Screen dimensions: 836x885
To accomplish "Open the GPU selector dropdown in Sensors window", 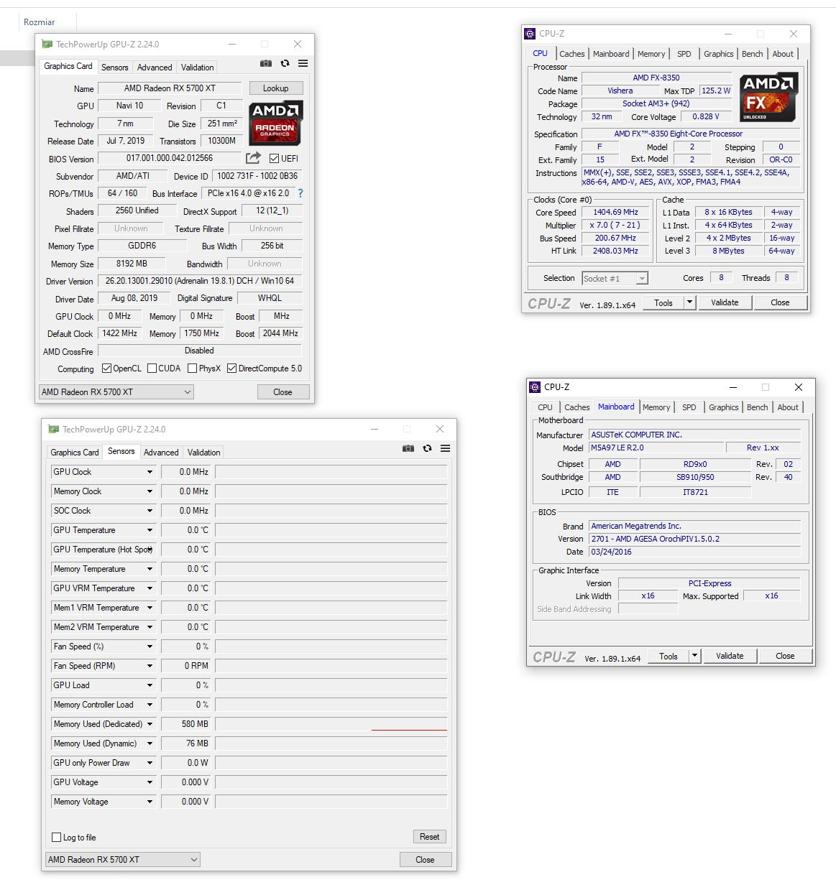I will click(122, 859).
